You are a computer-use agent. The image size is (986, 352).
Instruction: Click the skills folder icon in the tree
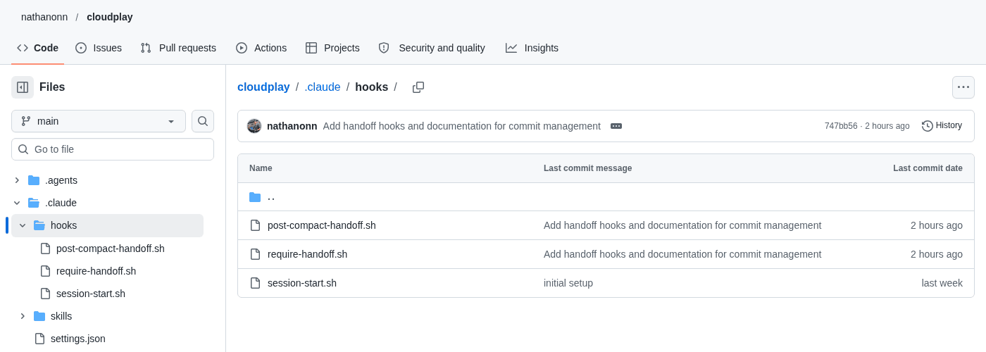coord(39,316)
